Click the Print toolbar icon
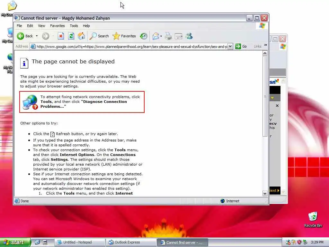The image size is (329, 247). [168, 36]
